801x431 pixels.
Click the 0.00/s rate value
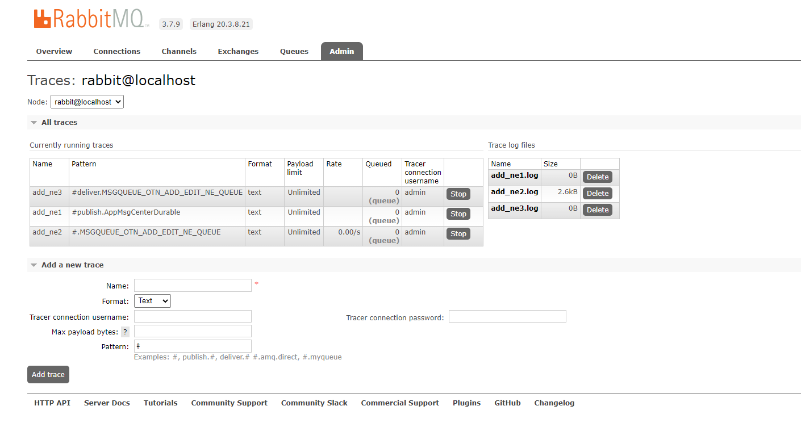(349, 232)
